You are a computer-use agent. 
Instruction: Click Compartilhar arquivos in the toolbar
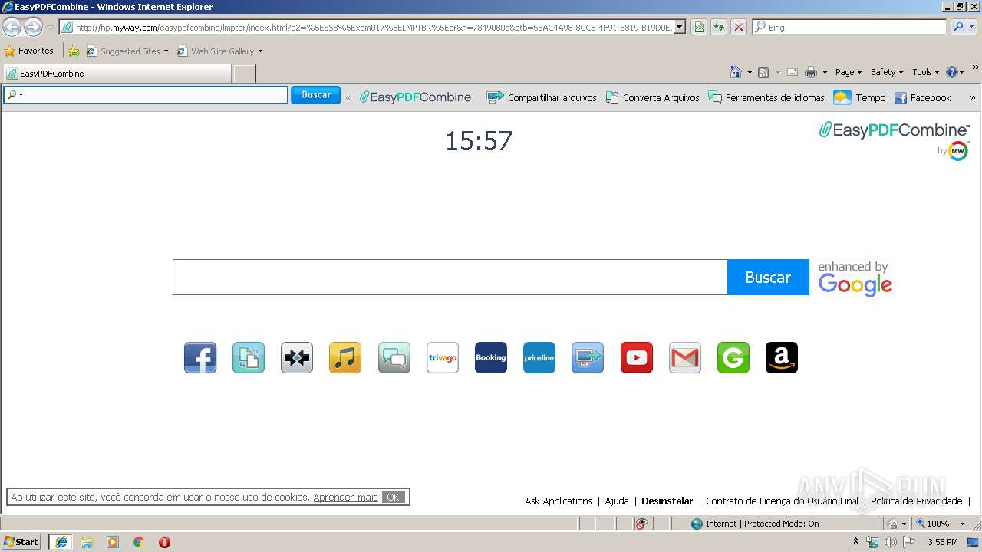(x=542, y=97)
